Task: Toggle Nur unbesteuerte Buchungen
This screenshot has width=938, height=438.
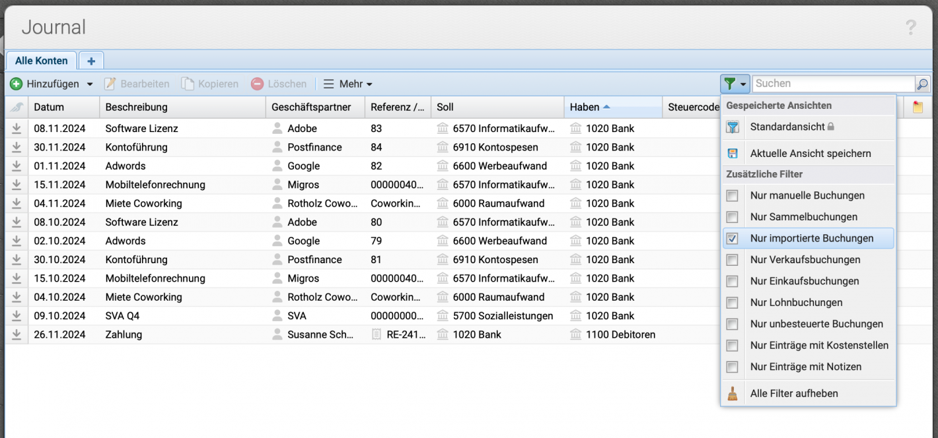Action: 732,325
